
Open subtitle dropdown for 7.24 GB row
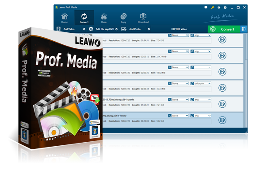pos(179,35)
